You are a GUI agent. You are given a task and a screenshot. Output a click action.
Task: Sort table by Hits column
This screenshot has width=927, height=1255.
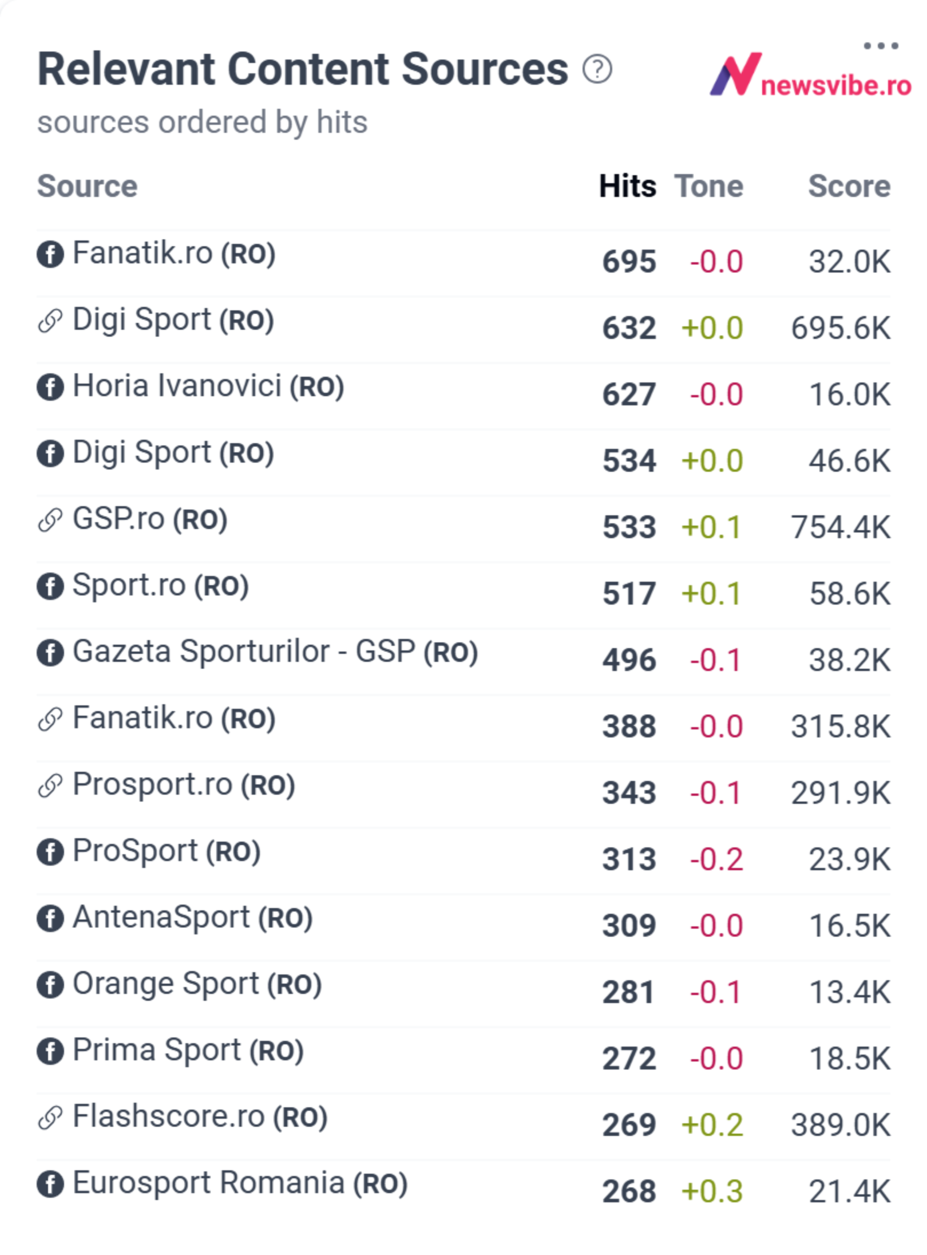click(628, 186)
